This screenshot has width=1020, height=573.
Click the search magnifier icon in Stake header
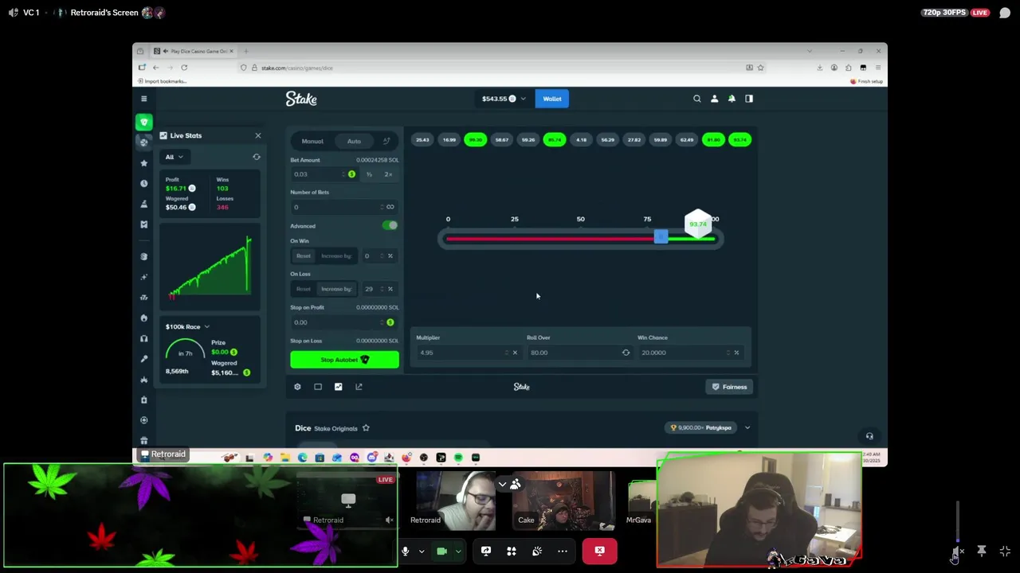(697, 99)
